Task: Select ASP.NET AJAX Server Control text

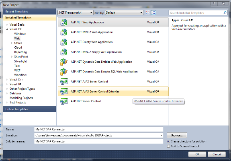Action: pos(89,82)
